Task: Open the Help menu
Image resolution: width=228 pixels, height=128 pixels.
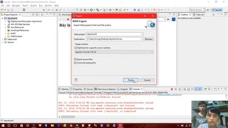Action: point(57,6)
